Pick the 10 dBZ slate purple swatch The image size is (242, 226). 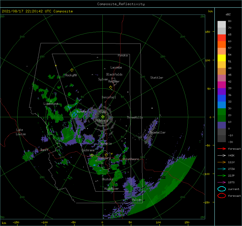click(x=222, y=125)
